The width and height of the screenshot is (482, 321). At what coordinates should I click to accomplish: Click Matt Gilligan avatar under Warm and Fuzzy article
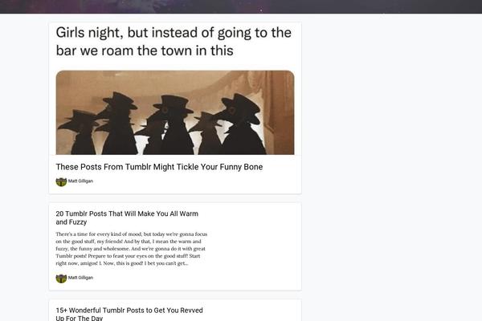[61, 278]
